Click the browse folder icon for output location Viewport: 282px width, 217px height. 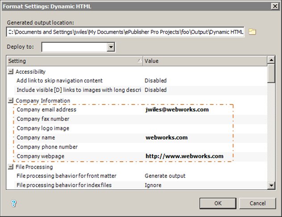(252, 32)
